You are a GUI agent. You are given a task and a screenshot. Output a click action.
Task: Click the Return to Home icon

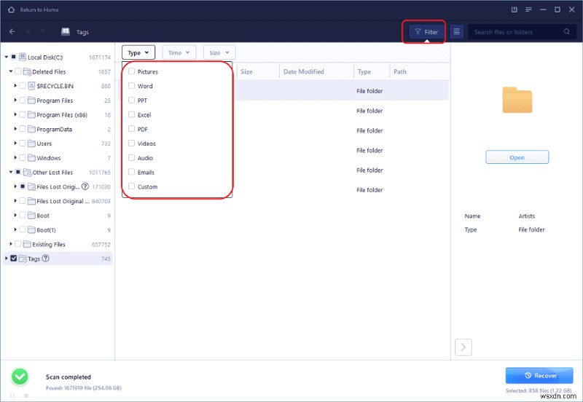pyautogui.click(x=11, y=9)
